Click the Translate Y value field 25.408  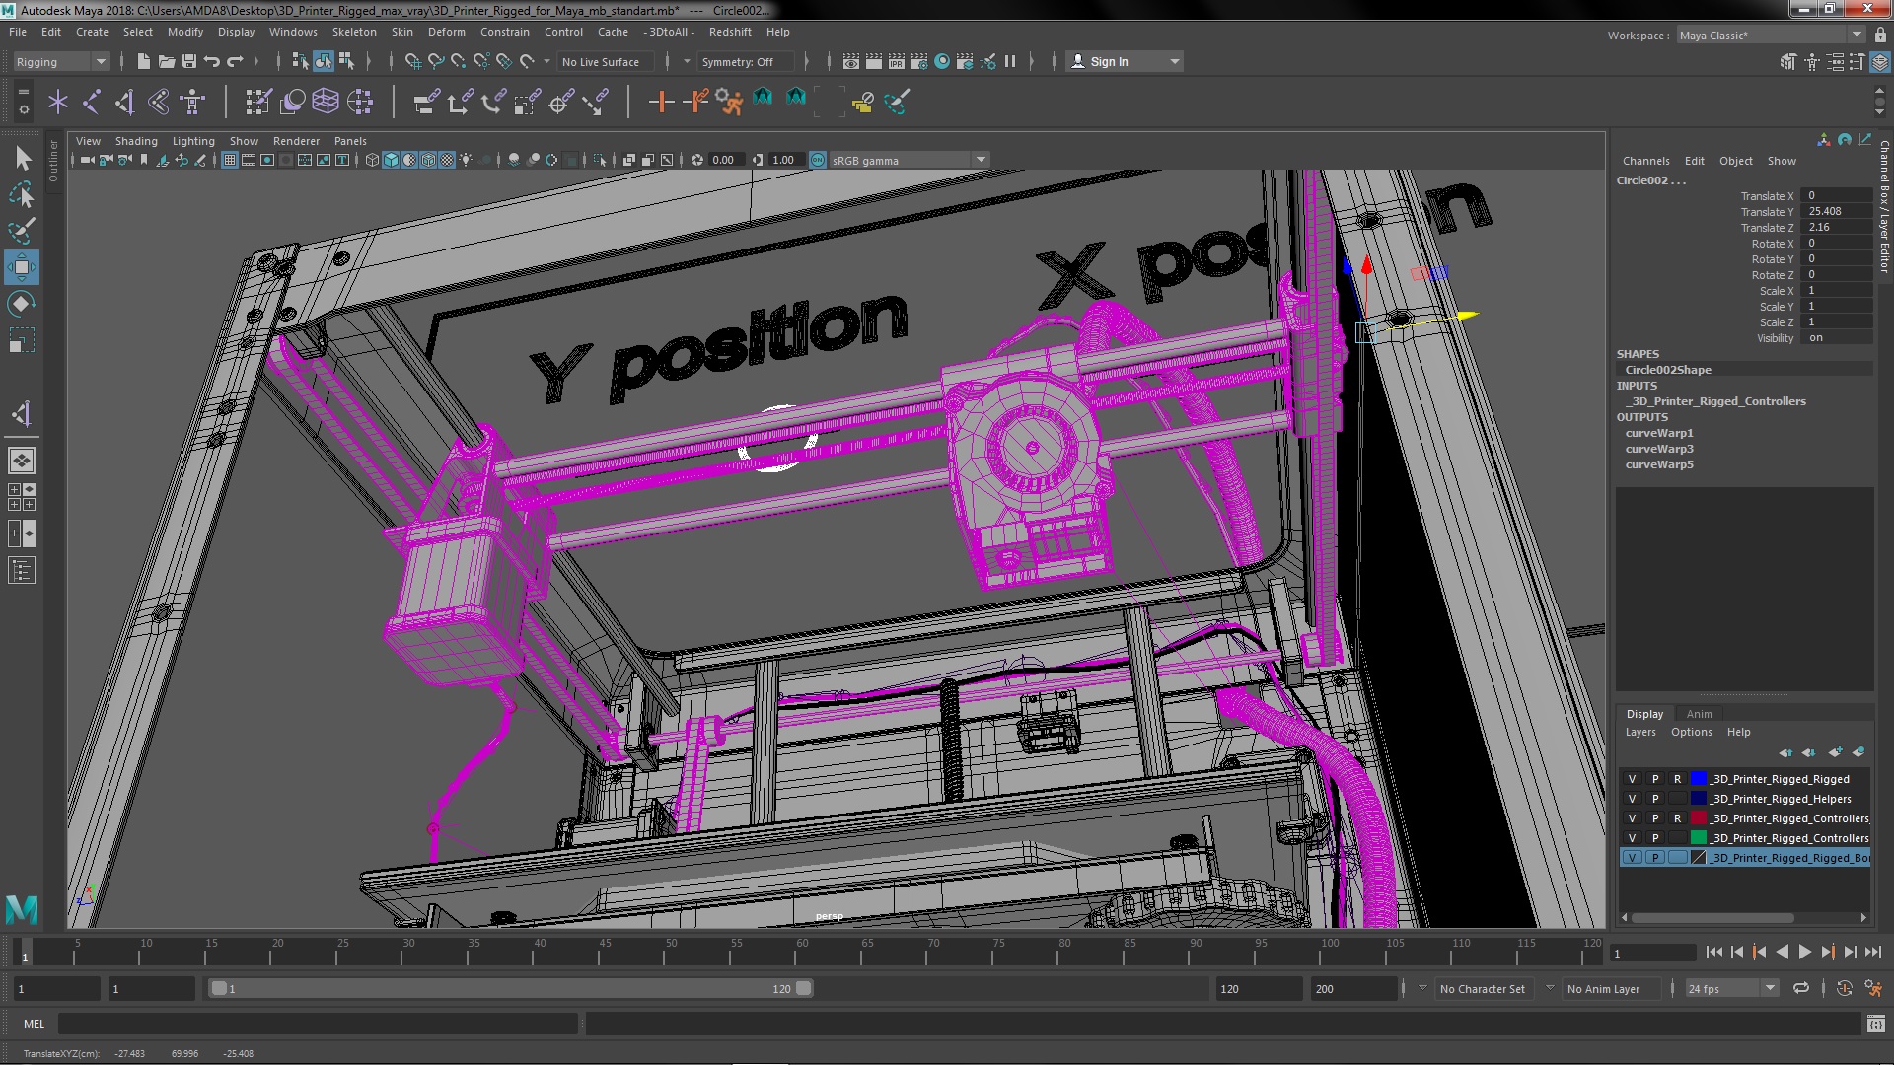coord(1836,211)
